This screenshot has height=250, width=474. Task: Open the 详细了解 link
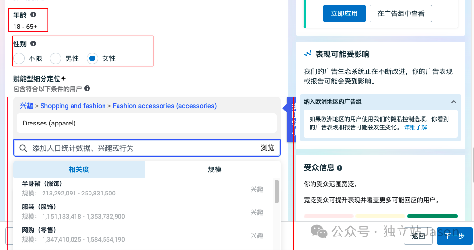415,127
